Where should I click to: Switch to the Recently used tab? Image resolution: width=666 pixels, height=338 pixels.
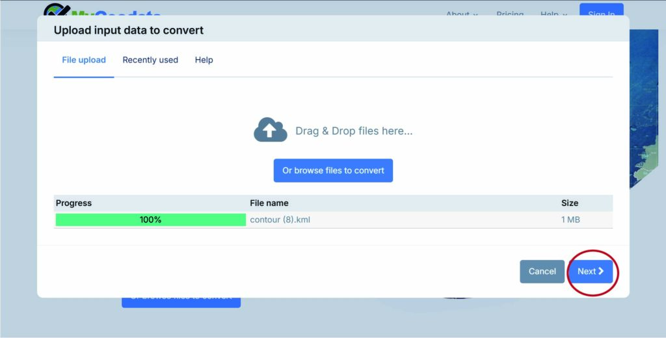pos(150,60)
